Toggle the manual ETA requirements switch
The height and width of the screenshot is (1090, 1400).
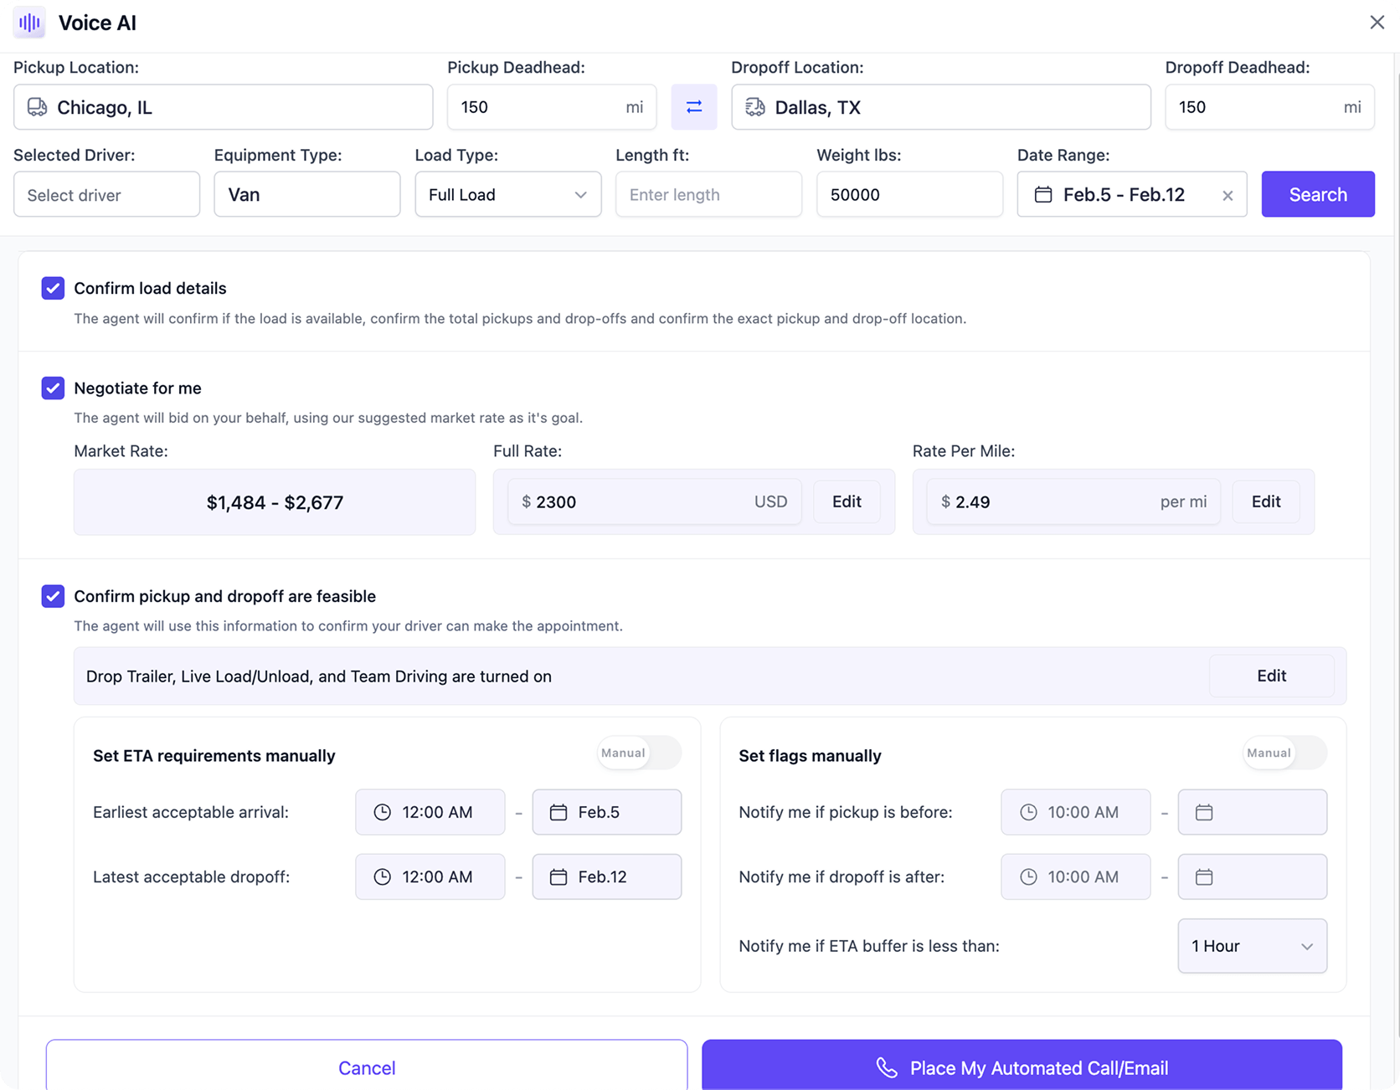pyautogui.click(x=639, y=753)
